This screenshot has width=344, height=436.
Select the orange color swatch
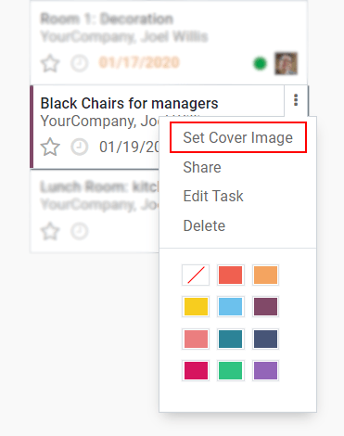click(x=265, y=275)
